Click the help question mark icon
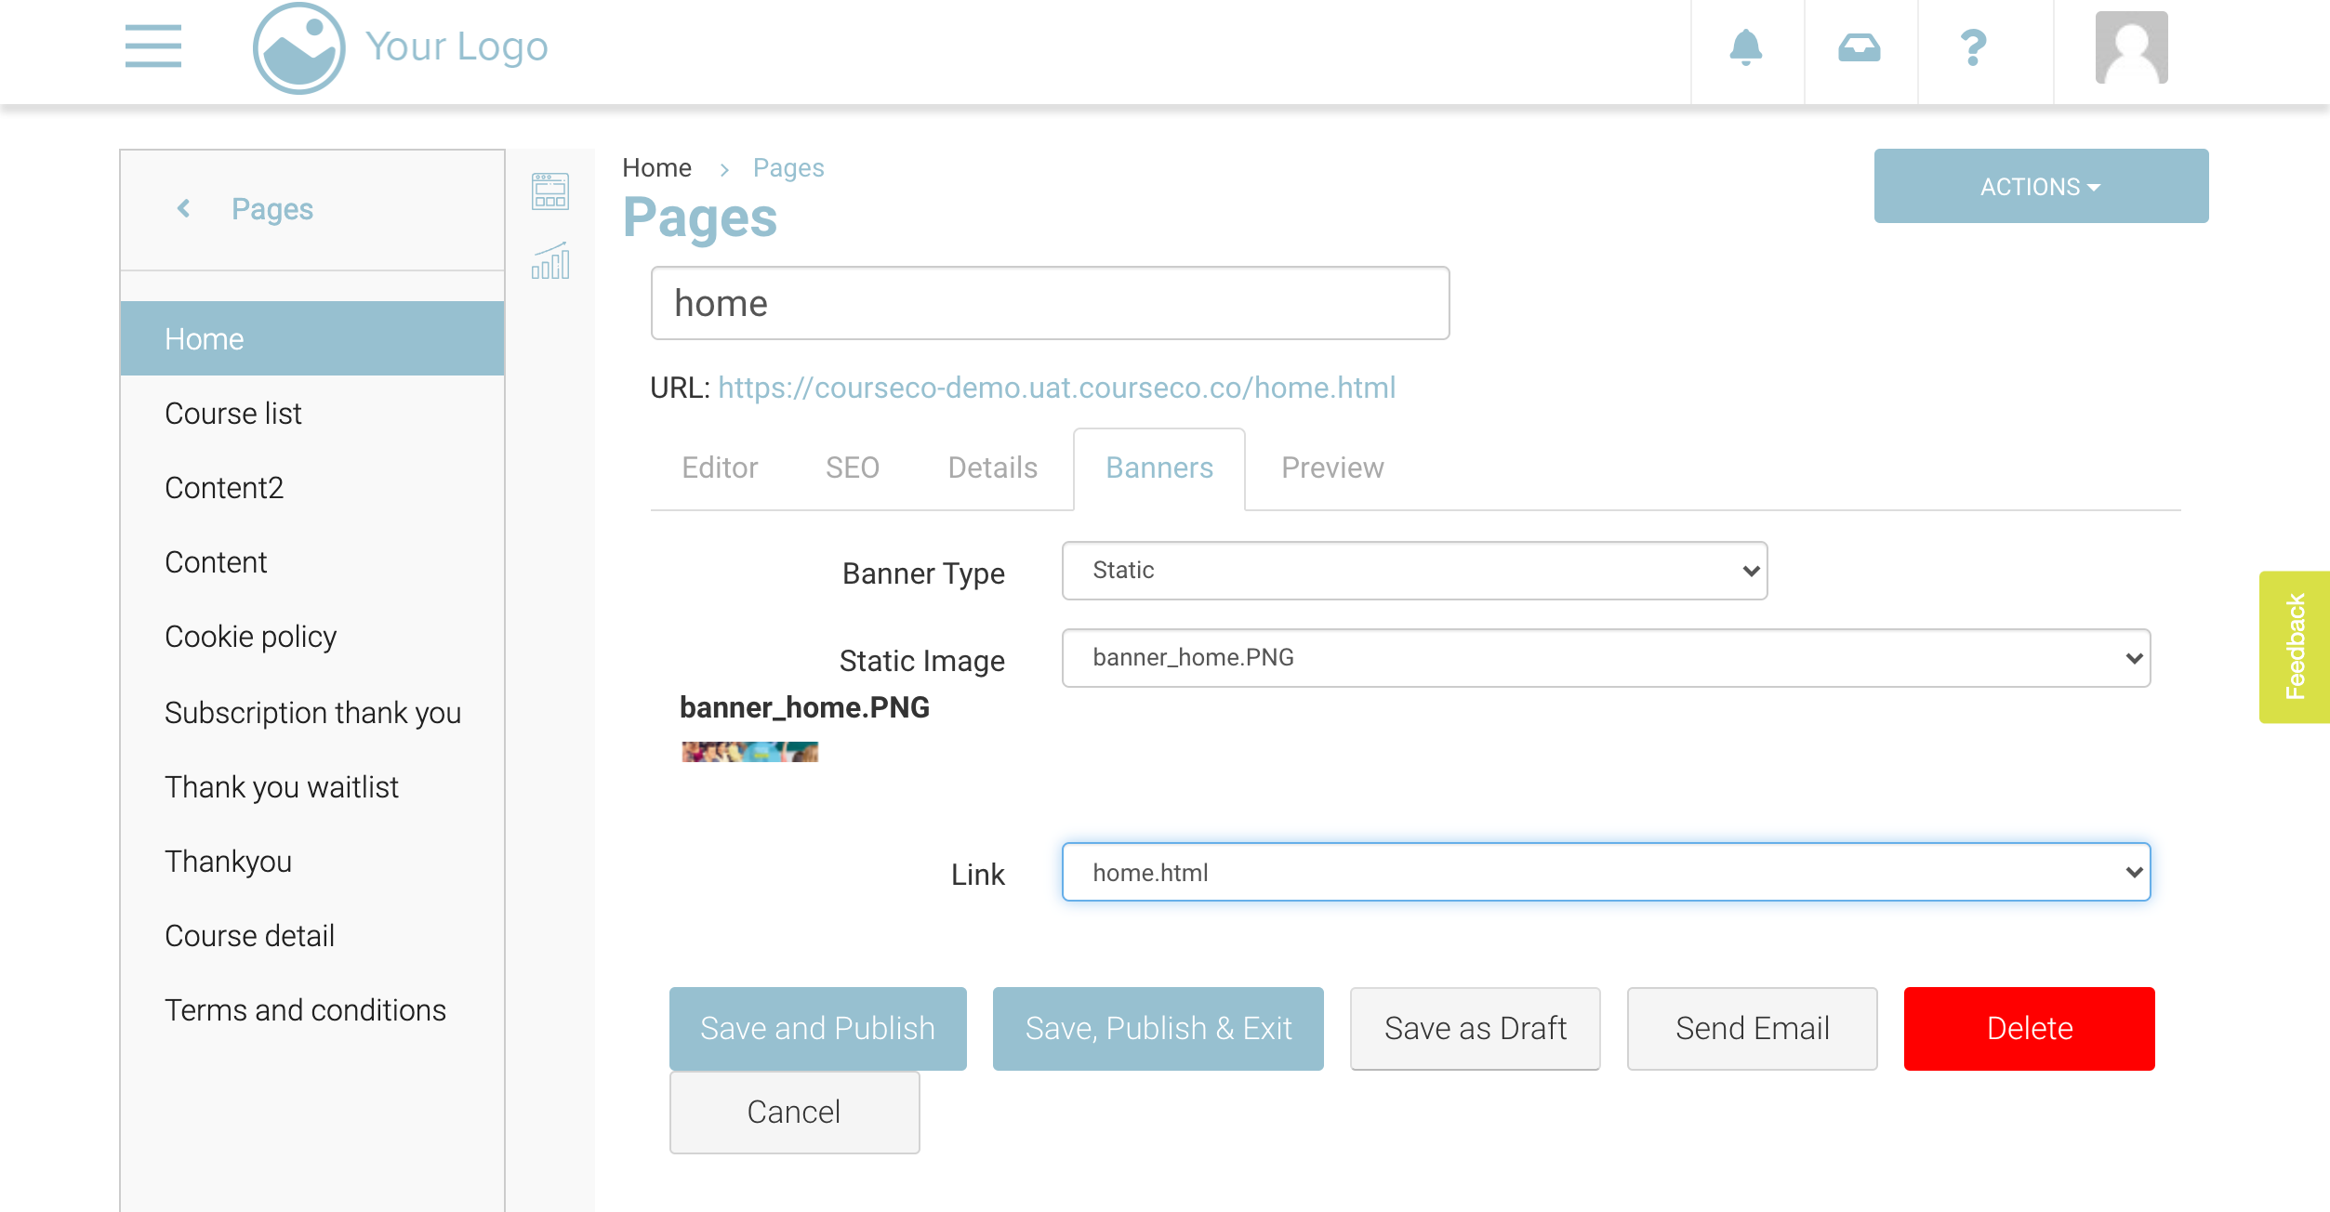 [x=1972, y=47]
